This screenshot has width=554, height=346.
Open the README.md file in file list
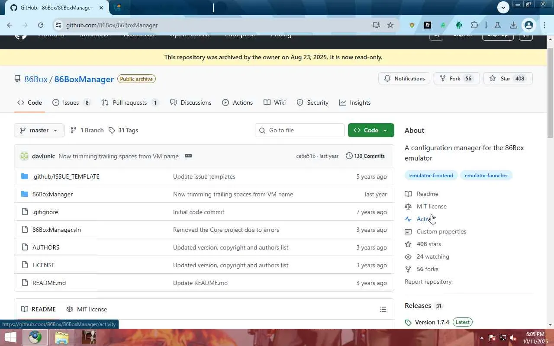49,283
